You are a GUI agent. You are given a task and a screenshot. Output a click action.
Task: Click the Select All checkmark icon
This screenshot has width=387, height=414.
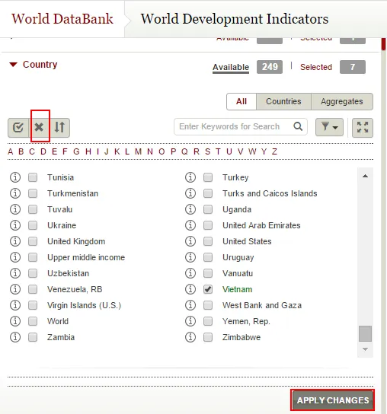pyautogui.click(x=18, y=128)
